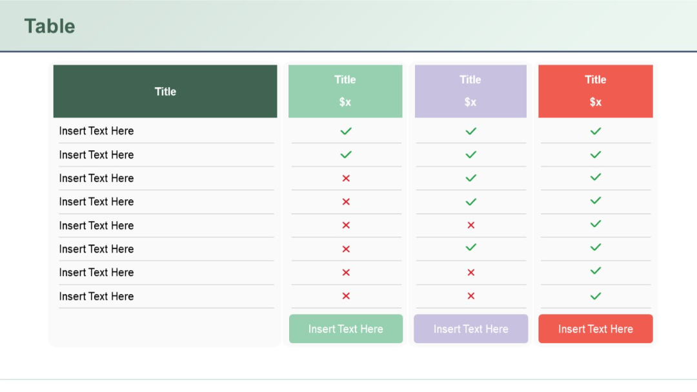
Task: Click the green checkmark in first green column row
Action: click(x=346, y=131)
